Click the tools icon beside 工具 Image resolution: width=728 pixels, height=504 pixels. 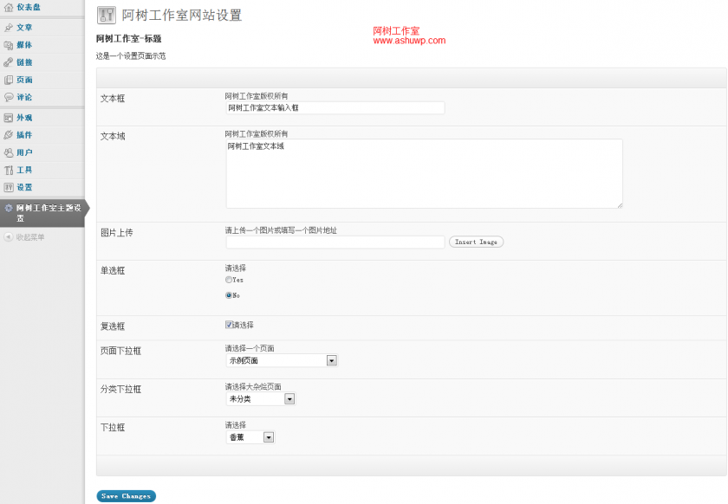9,170
